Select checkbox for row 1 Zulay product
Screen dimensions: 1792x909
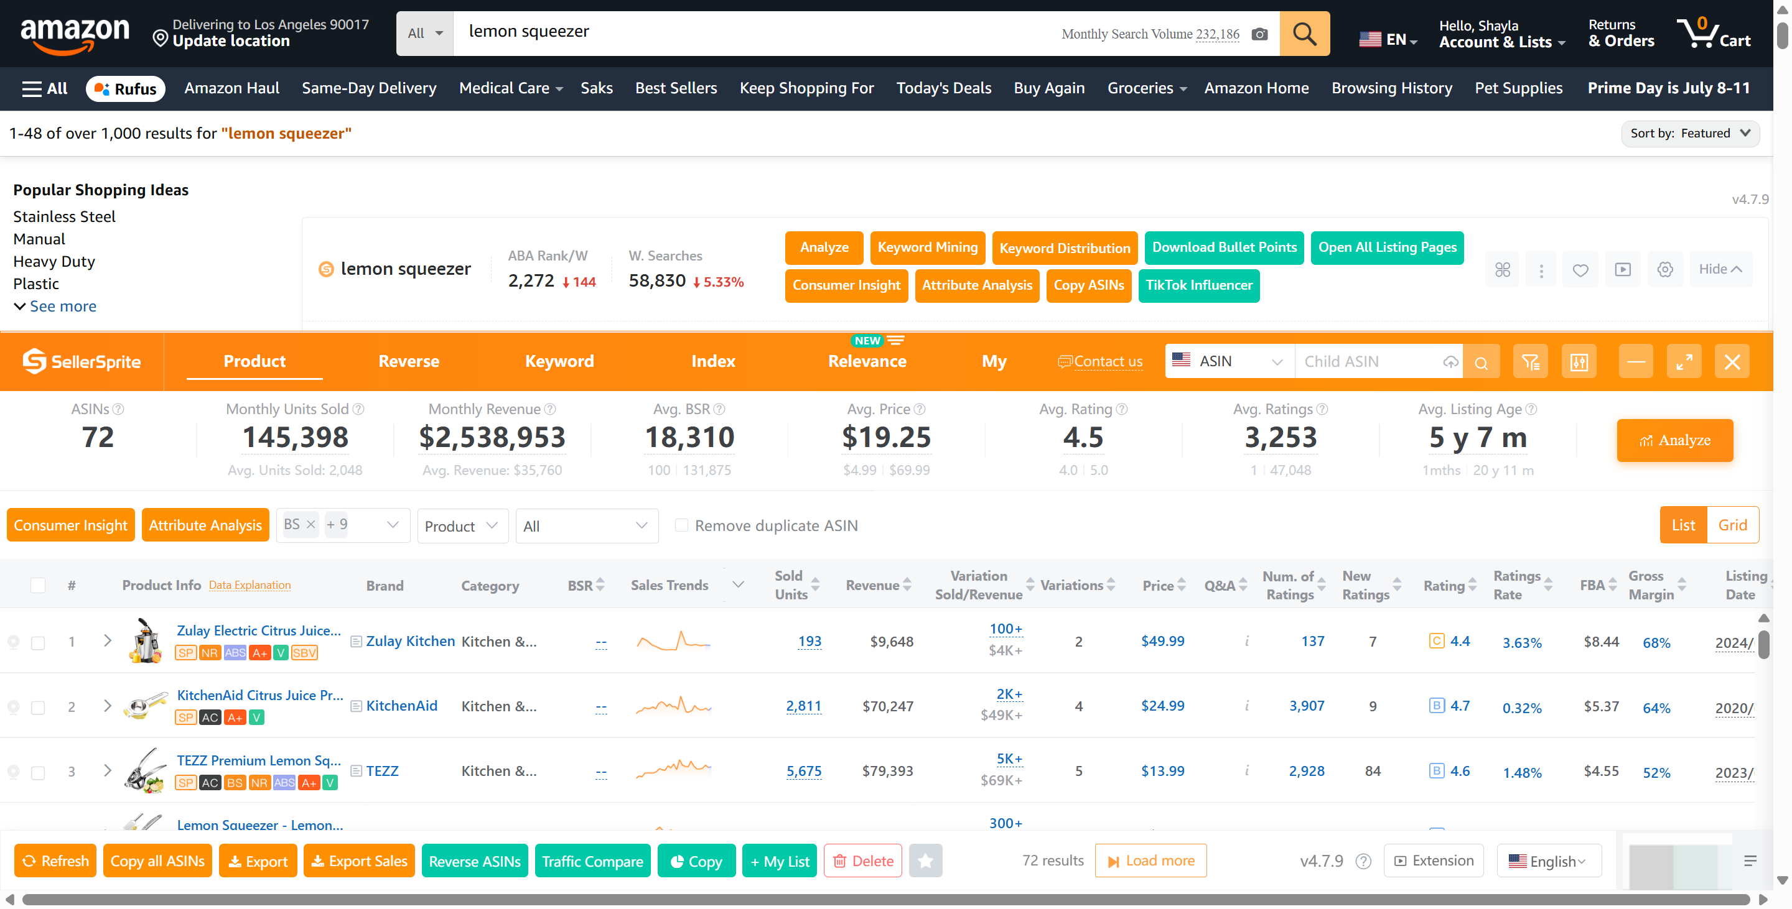coord(38,643)
